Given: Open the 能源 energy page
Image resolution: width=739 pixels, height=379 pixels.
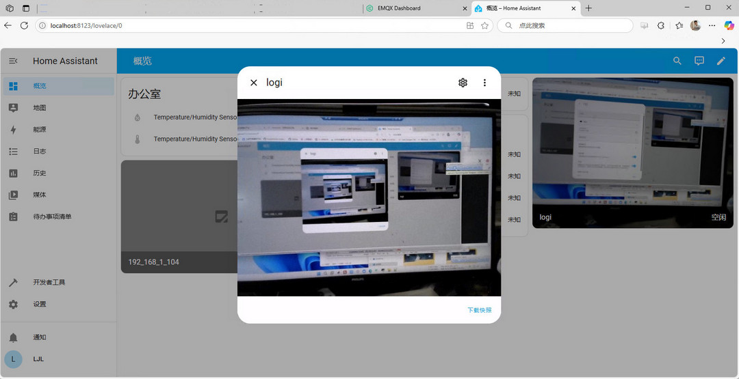Looking at the screenshot, I should 40,130.
